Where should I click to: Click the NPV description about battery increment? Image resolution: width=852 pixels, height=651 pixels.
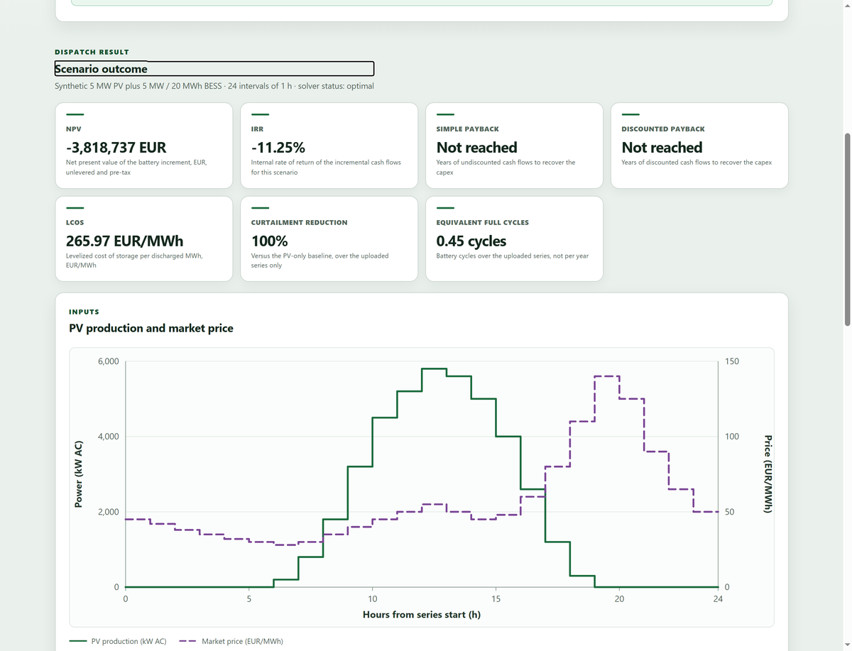pos(136,168)
